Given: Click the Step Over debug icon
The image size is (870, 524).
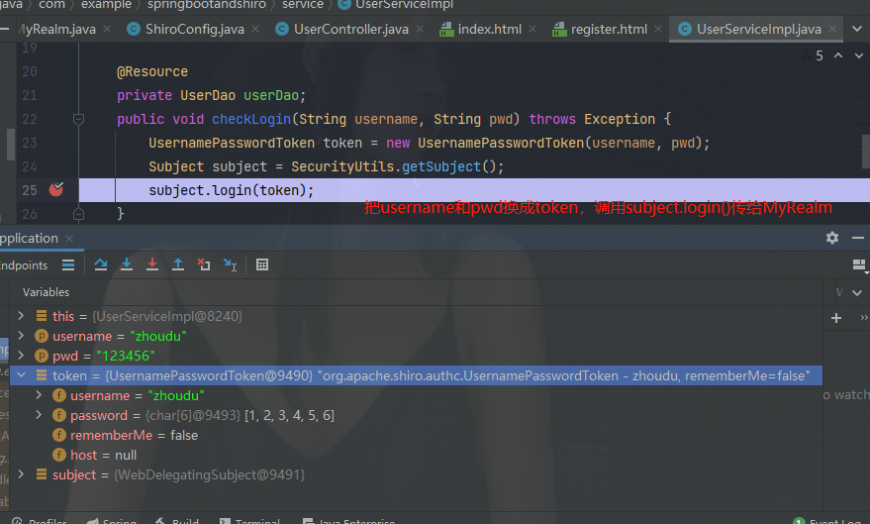Looking at the screenshot, I should 101,264.
